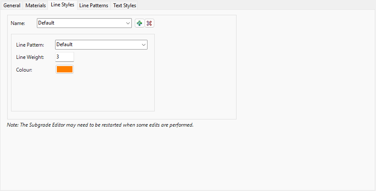Expand the Line Pattern dropdown arrow
This screenshot has height=191, width=376.
point(144,45)
